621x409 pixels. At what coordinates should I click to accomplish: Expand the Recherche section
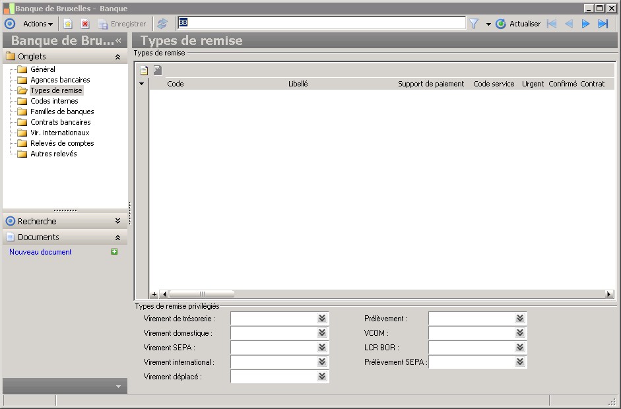117,222
